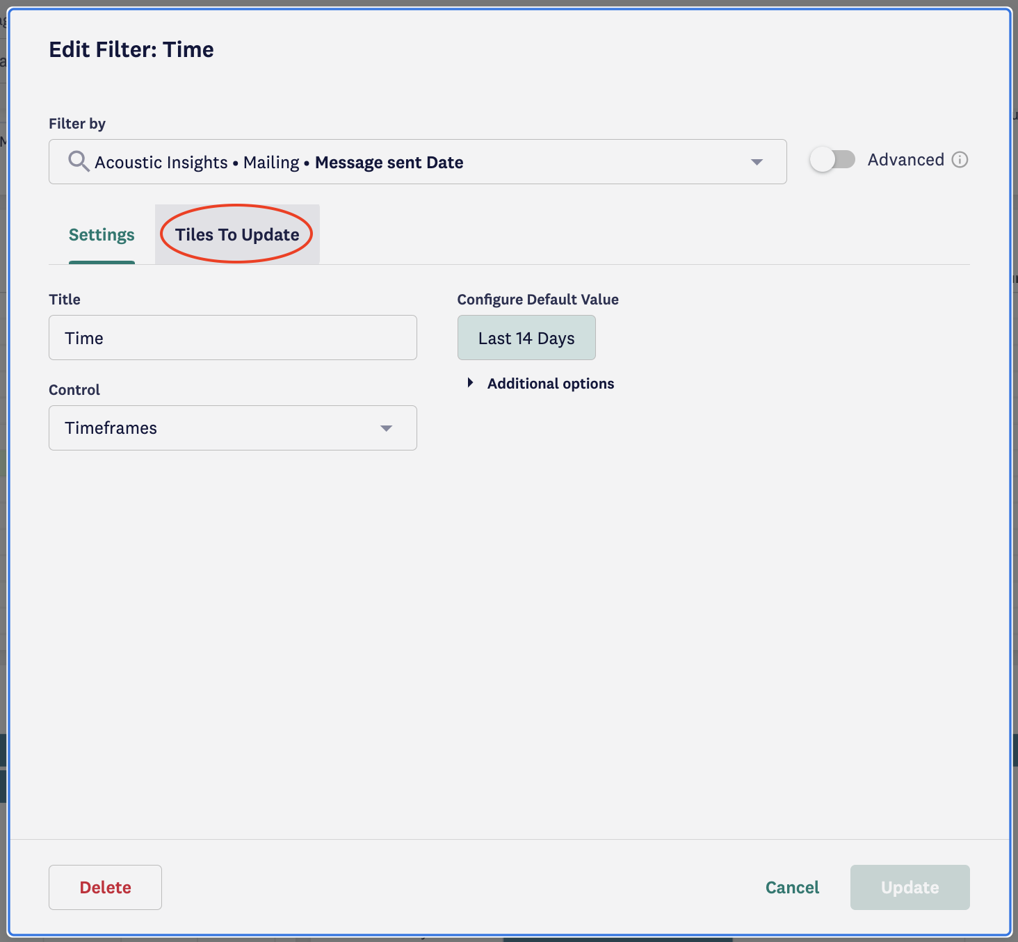Cancel editing the Time filter
The height and width of the screenshot is (942, 1018).
(x=792, y=887)
